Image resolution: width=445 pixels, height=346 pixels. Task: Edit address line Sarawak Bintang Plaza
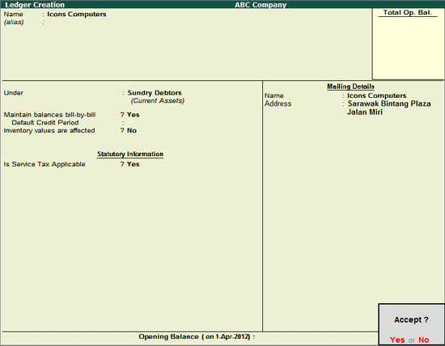[389, 103]
